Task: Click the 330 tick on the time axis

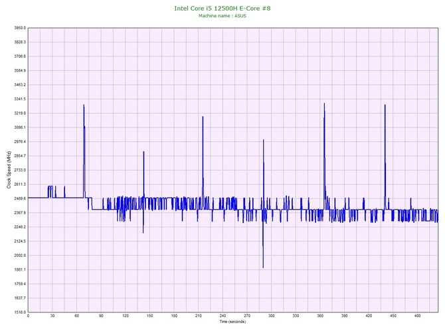Action: 296,316
